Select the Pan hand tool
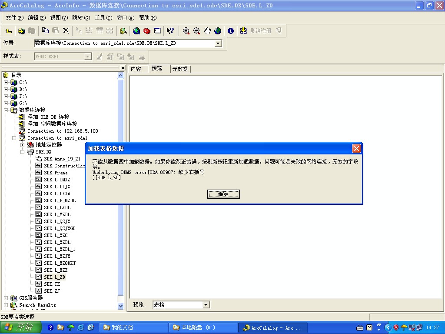 click(207, 31)
